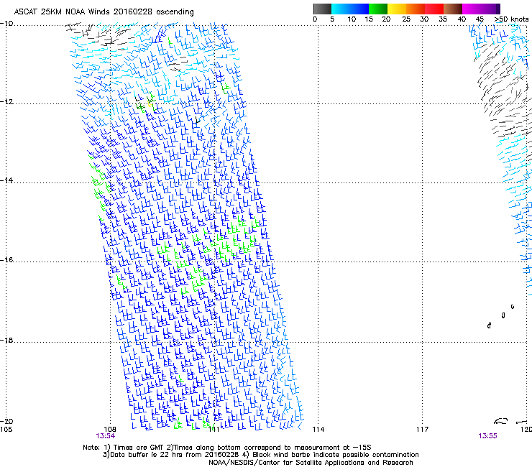The height and width of the screenshot is (467, 532).
Task: Click the '108' longitude axis label
Action: [x=110, y=430]
